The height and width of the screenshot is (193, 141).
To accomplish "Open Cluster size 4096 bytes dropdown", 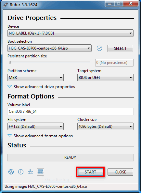I will (105, 126).
